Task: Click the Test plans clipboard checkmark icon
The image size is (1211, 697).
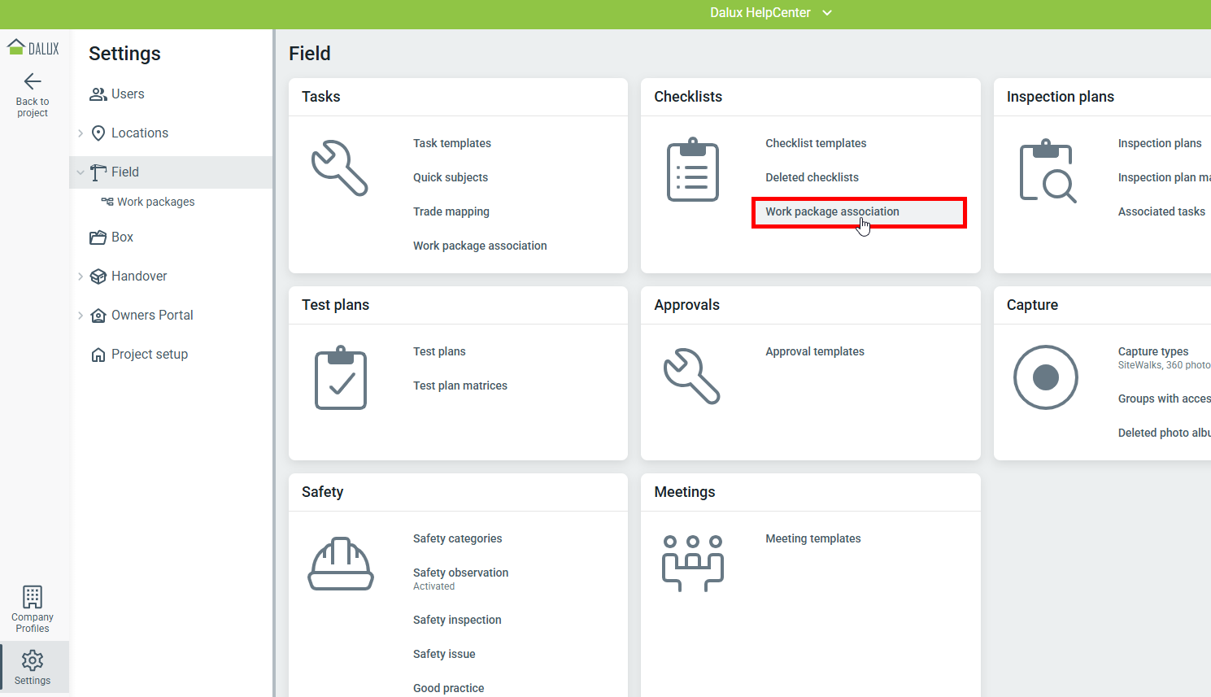Action: click(x=341, y=378)
